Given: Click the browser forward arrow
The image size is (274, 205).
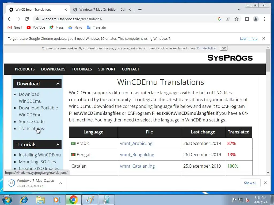Looking at the screenshot, I should [x=18, y=19].
